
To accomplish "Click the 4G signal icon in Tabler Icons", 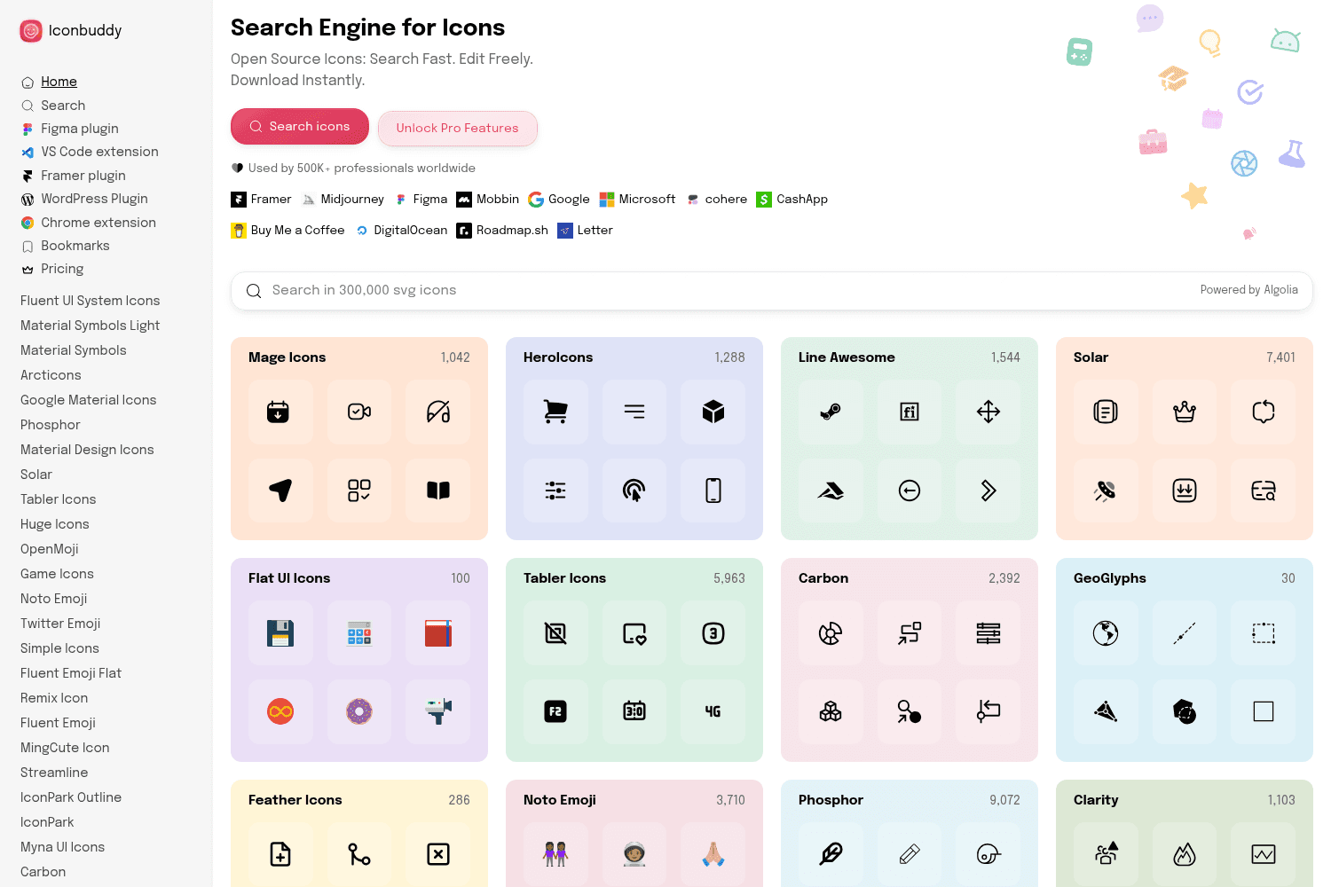I will [713, 711].
